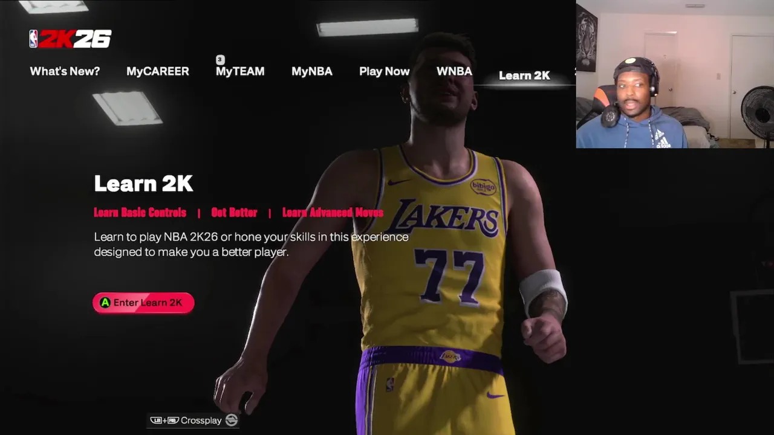Click the Learn 2K heading
The image size is (774, 435).
pos(143,184)
